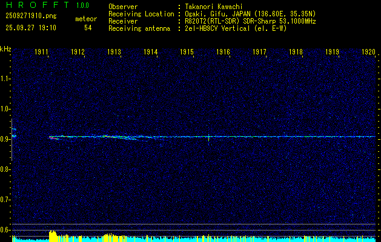Click the meteor count value 54
The width and height of the screenshot is (381, 242).
tap(88, 27)
